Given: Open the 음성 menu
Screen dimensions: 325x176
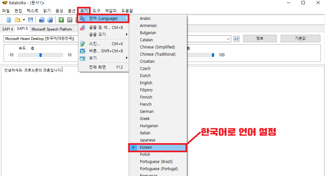Looking at the screenshot, I should 59,11.
